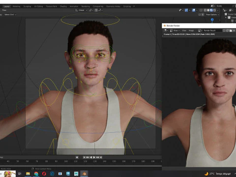
Task: Select rendered viewport shading
Action: [x=214, y=10]
